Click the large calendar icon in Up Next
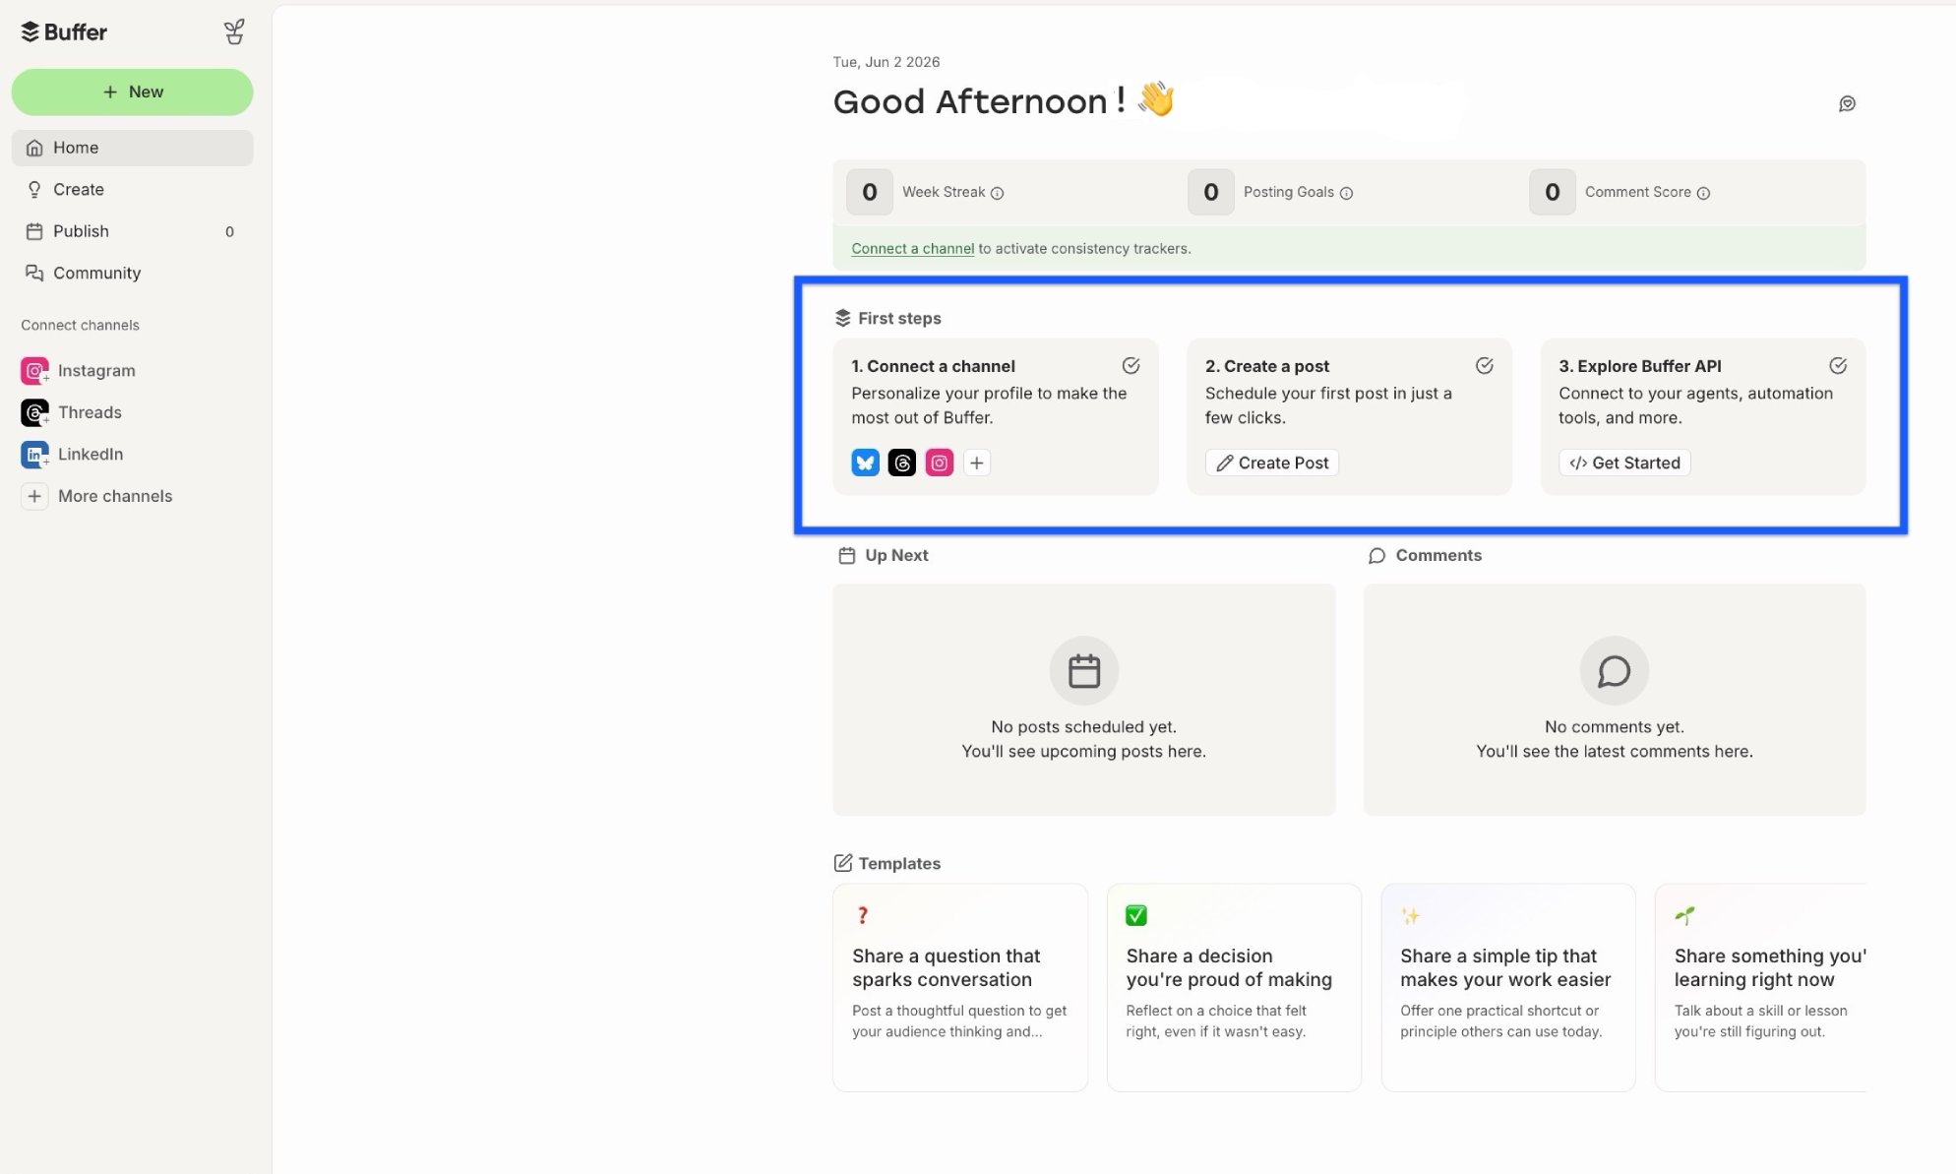The image size is (1956, 1174). click(x=1083, y=671)
